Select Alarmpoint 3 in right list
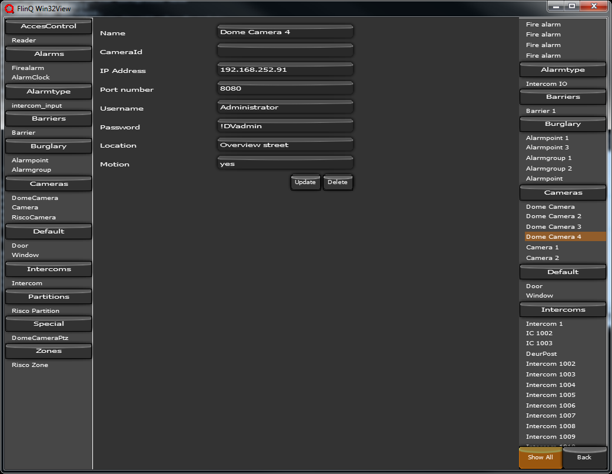This screenshot has width=612, height=474. pyautogui.click(x=547, y=148)
